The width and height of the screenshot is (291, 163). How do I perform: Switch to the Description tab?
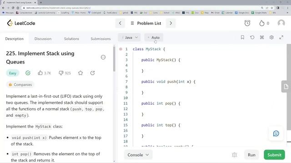14,39
